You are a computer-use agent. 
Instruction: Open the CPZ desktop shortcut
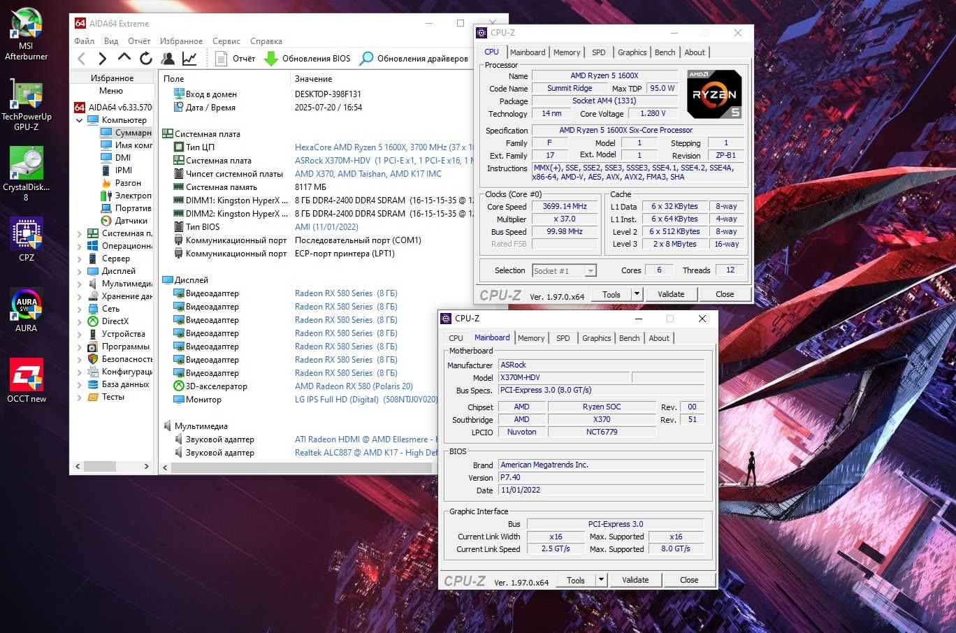(x=26, y=239)
